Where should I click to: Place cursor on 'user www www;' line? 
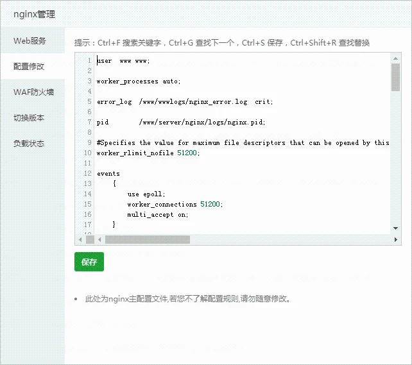click(123, 61)
